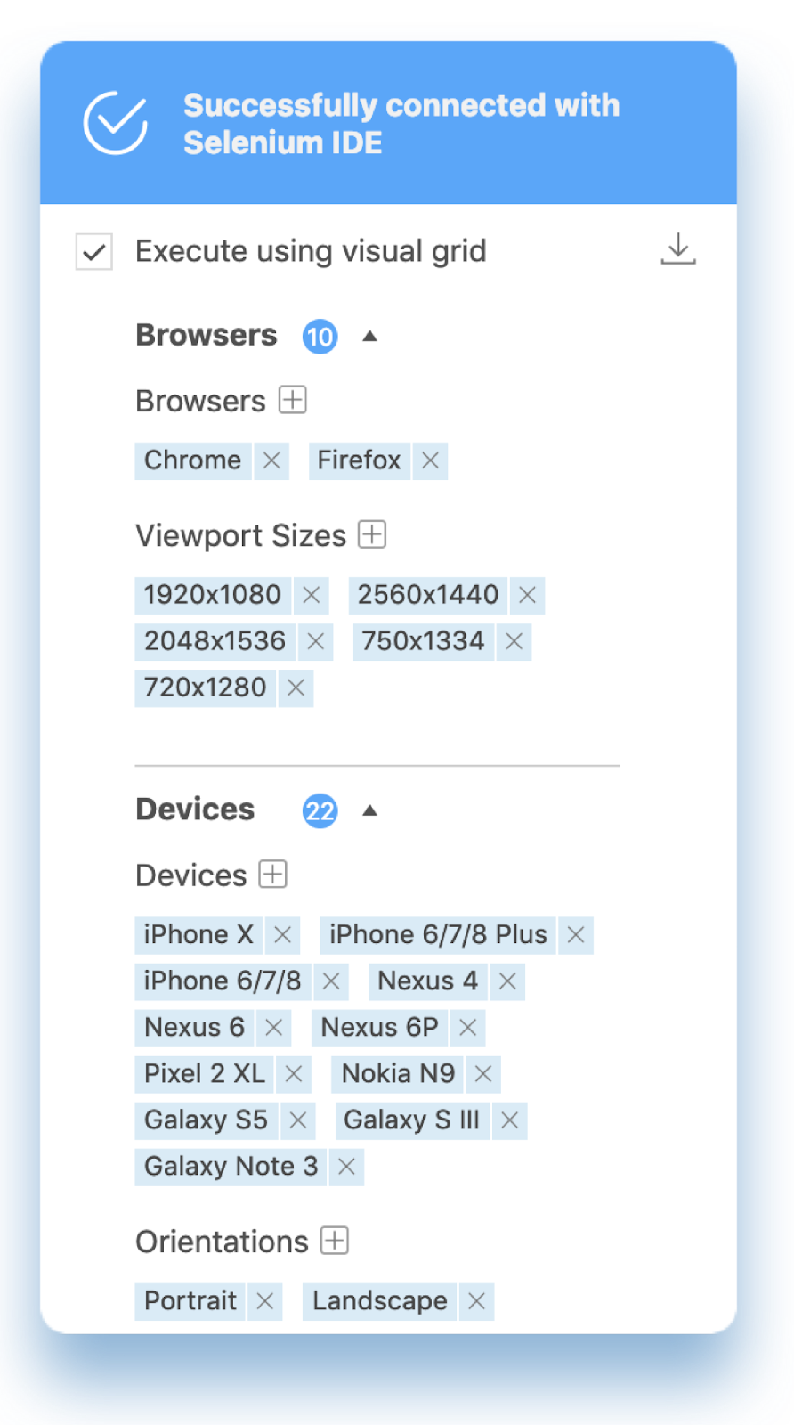
Task: Remove the Firefox browser tag
Action: [x=430, y=460]
